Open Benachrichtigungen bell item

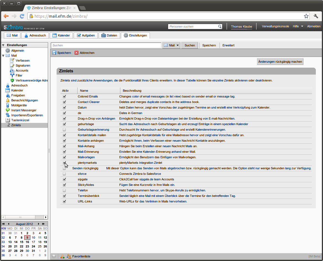[x=22, y=100]
